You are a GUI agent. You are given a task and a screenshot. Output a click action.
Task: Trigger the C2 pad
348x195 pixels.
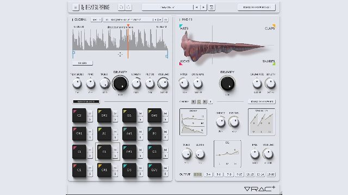pos(79,115)
